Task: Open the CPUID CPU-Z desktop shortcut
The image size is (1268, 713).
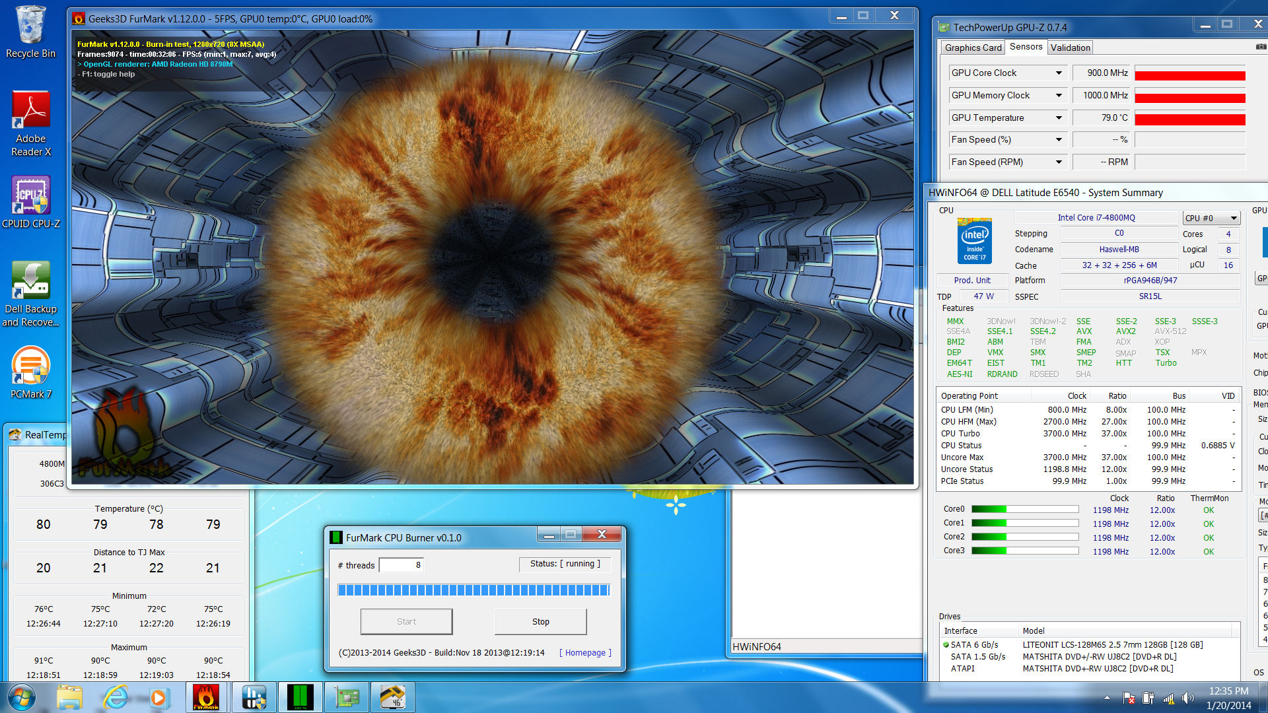Action: click(x=30, y=197)
